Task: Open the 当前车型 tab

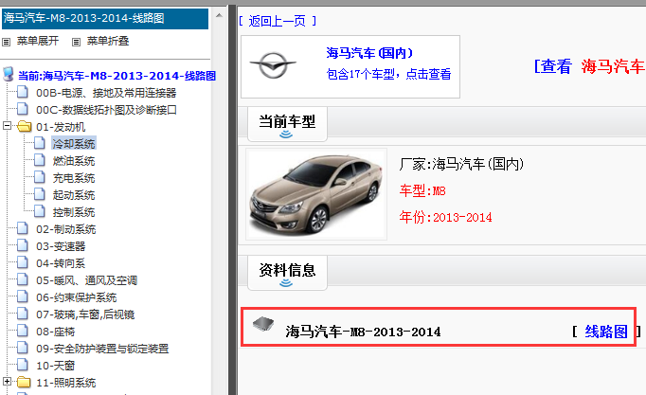Action: click(287, 124)
